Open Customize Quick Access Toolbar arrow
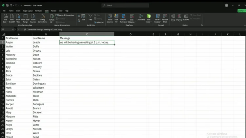This screenshot has height=138, width=246. [21, 5]
